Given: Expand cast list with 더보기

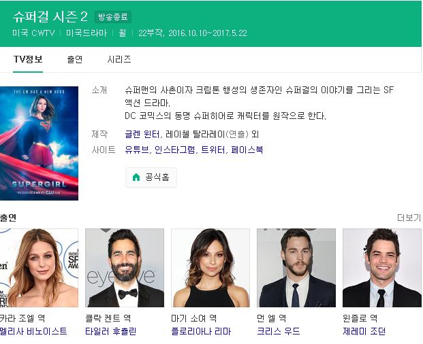Looking at the screenshot, I should [x=409, y=218].
